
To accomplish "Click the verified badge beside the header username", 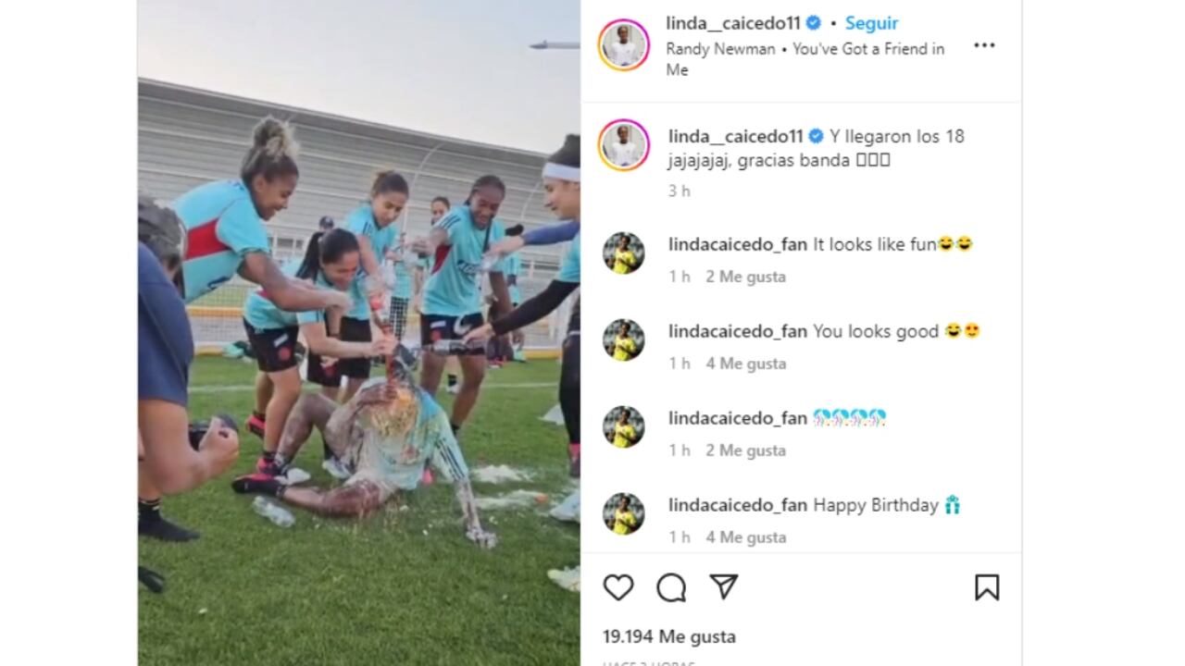I will [813, 23].
